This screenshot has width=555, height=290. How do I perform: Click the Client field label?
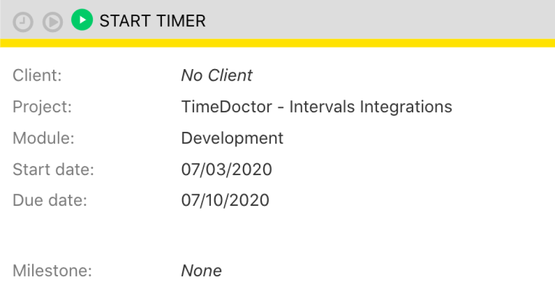coord(37,75)
